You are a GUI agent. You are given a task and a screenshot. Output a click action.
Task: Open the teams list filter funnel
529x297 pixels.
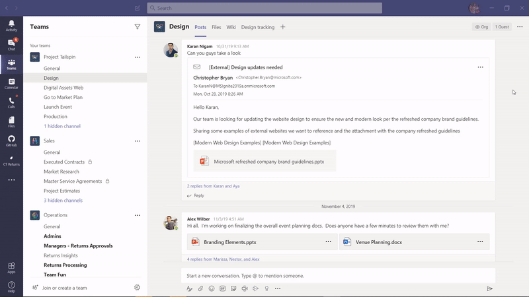click(138, 27)
